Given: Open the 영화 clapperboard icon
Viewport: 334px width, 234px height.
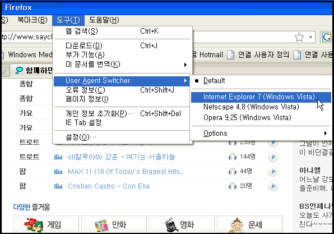Looking at the screenshot, I should coord(171,225).
